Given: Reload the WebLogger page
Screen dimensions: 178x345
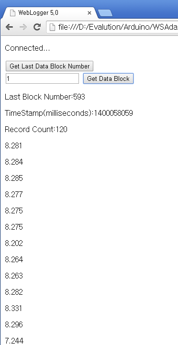Looking at the screenshot, I should click(x=37, y=27).
